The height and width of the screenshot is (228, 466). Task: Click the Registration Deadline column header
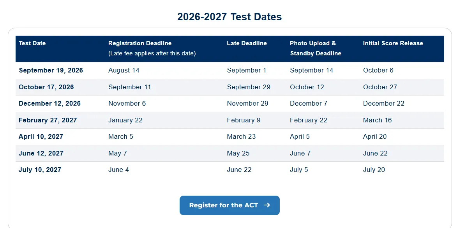pos(140,43)
